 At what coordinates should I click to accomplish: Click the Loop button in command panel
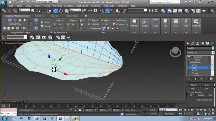[206, 89]
